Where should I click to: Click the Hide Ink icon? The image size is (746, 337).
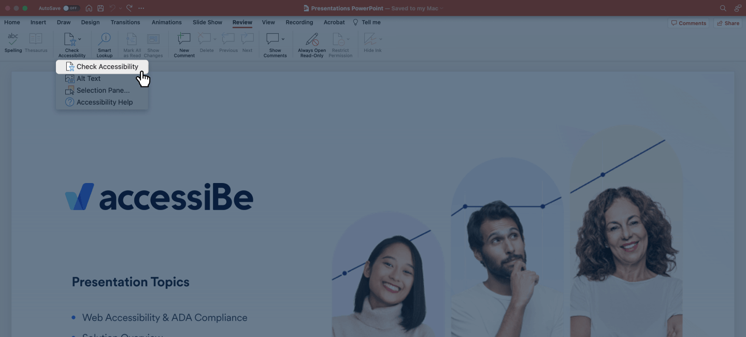pos(370,40)
